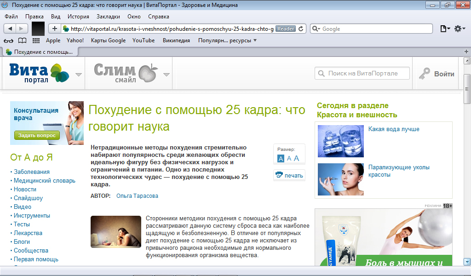
Task: Click the Задать вопрос green button
Action: 37,135
